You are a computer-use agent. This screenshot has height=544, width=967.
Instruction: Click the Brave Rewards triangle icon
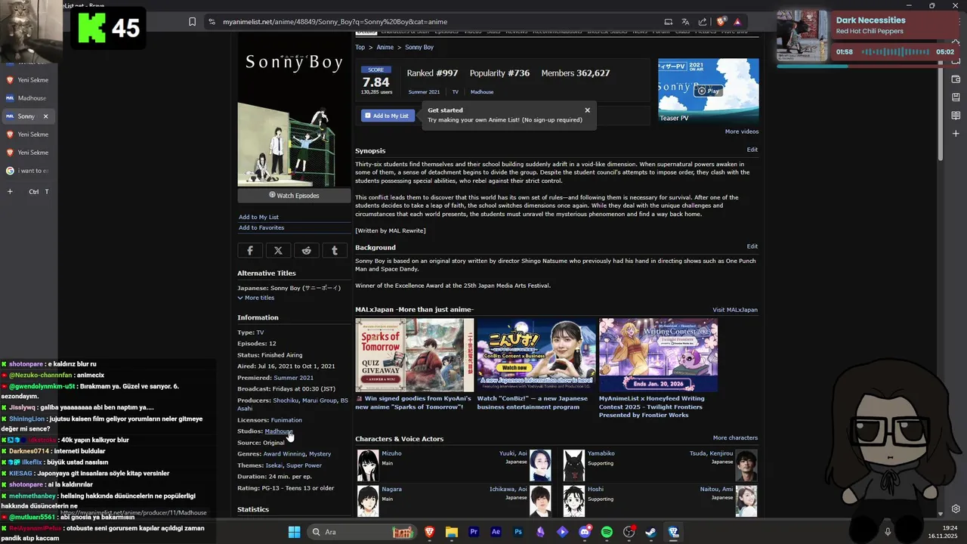click(737, 22)
